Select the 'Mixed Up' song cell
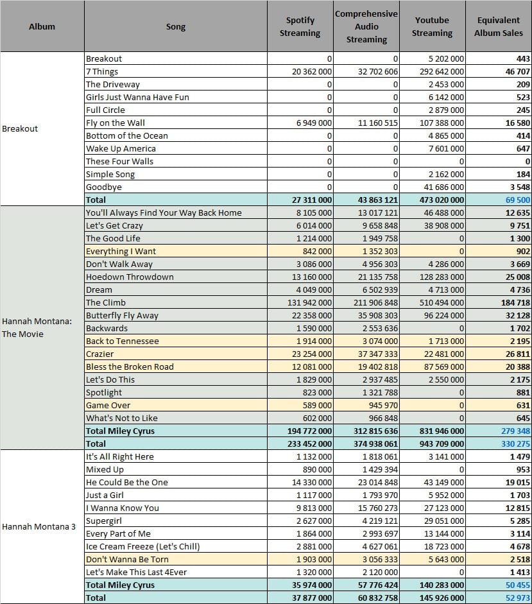Viewport: 532px width, 604px height. click(x=176, y=469)
